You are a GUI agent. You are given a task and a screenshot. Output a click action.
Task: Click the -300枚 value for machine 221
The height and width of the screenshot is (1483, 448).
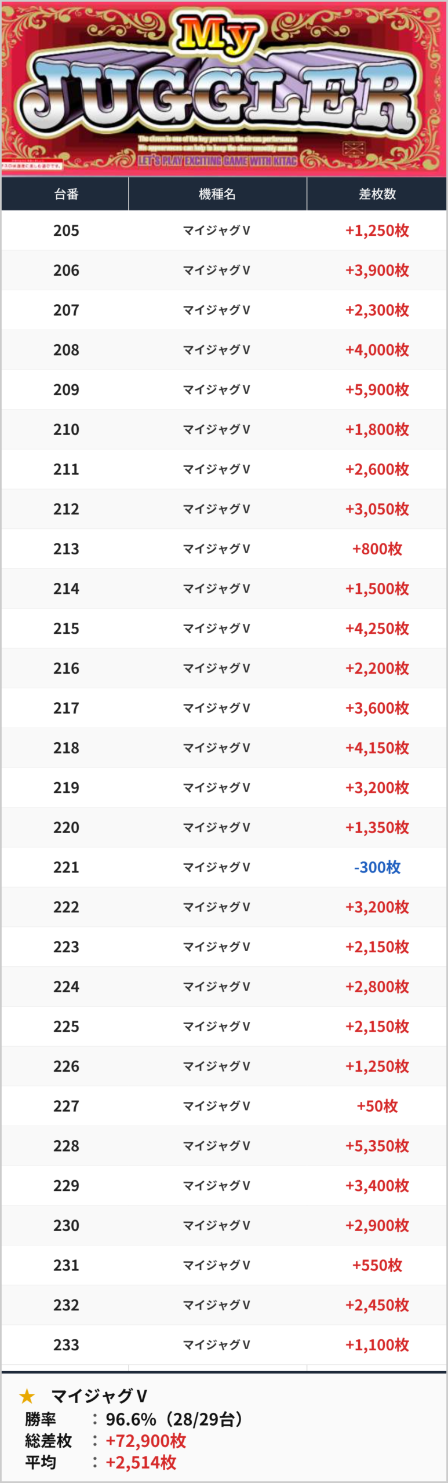[377, 867]
